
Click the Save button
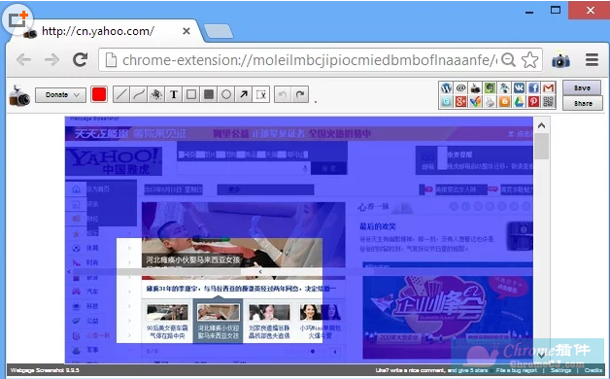click(x=582, y=87)
